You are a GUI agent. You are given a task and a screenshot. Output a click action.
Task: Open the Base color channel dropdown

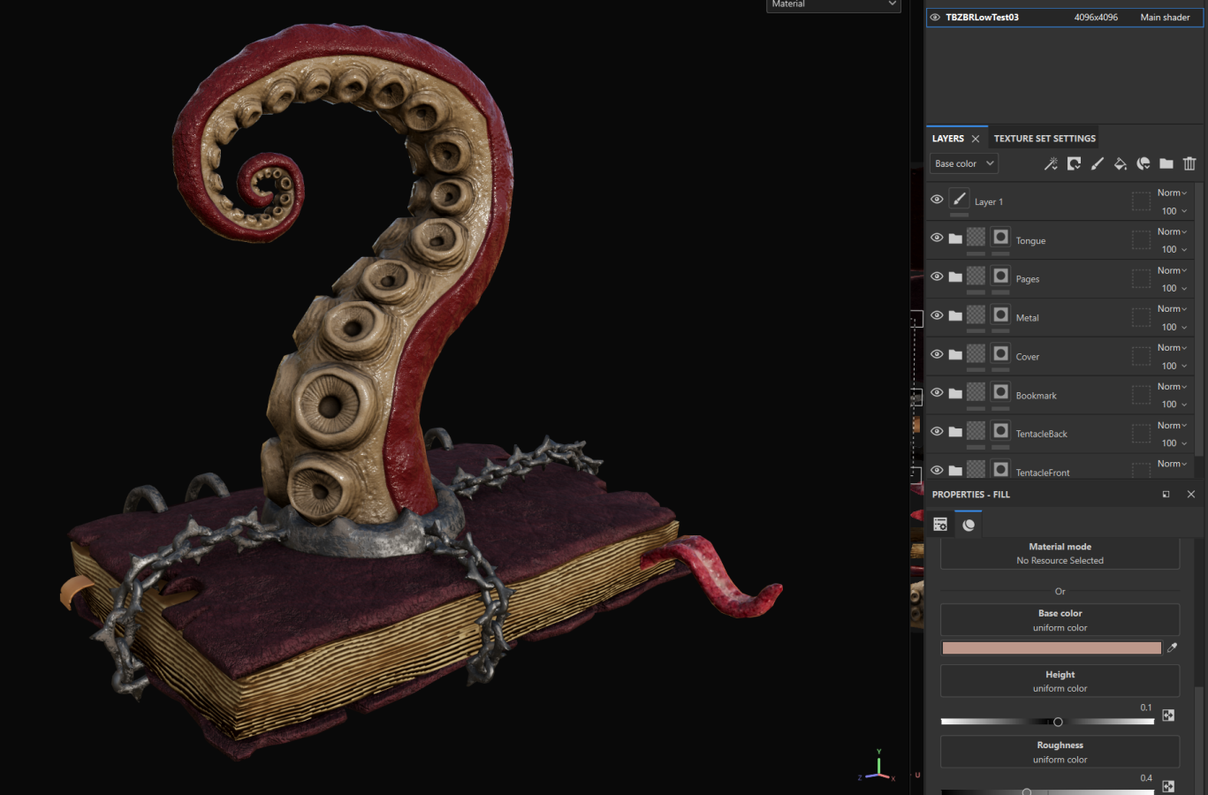963,163
